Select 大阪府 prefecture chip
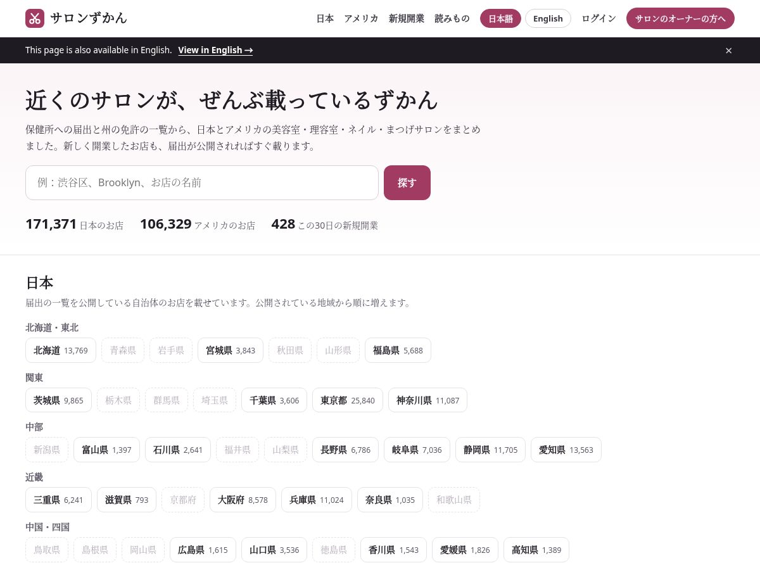 pyautogui.click(x=243, y=500)
